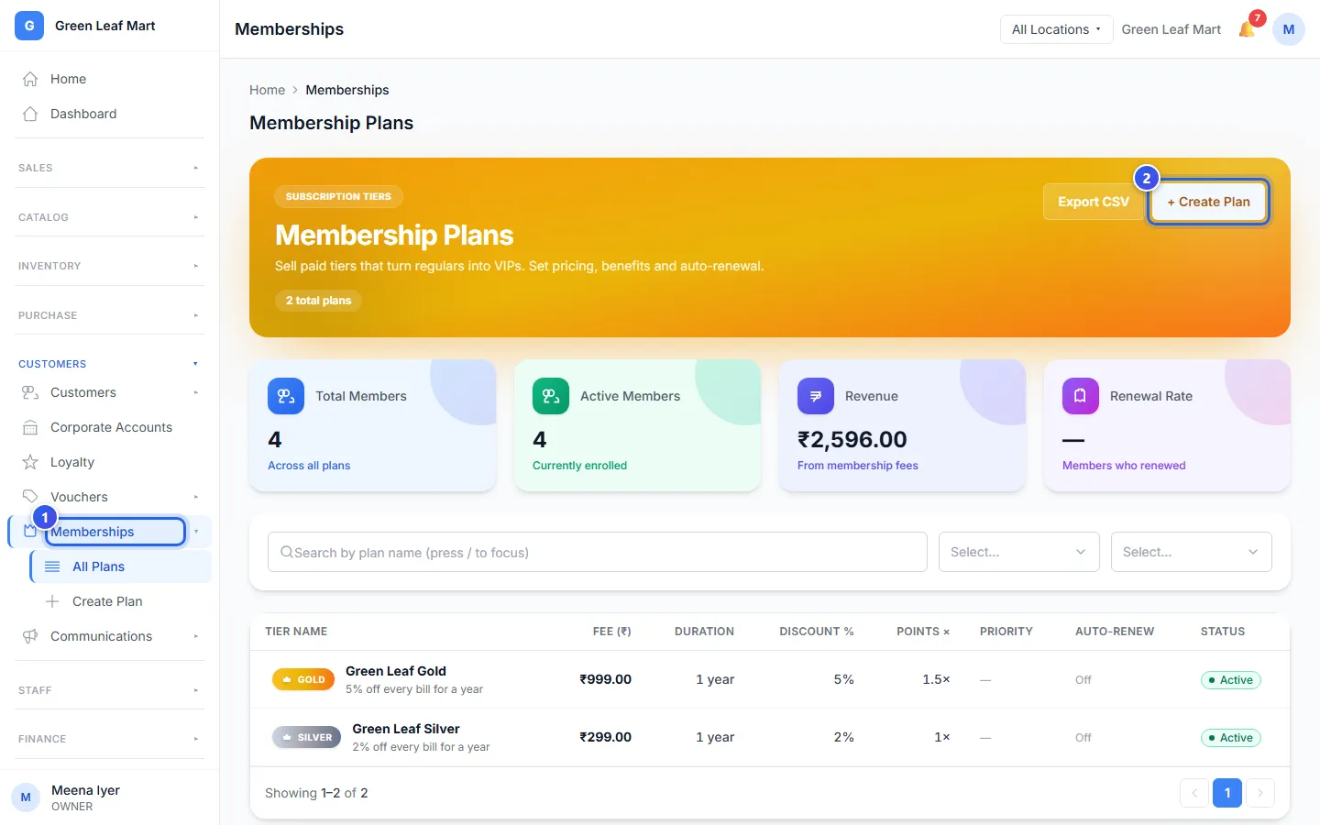Expand the Purchase sidebar section
This screenshot has width=1320, height=825.
coord(109,315)
